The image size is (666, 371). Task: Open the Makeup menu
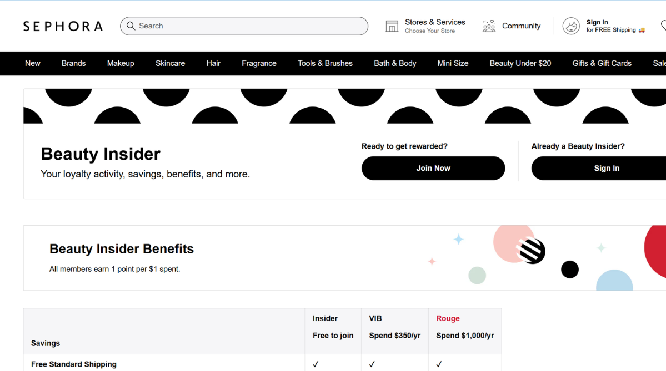click(x=121, y=63)
